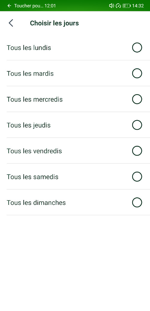Tap the status bar return arrow
The image size is (150, 311).
tap(9, 6)
